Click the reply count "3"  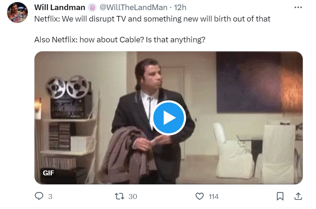click(50, 197)
